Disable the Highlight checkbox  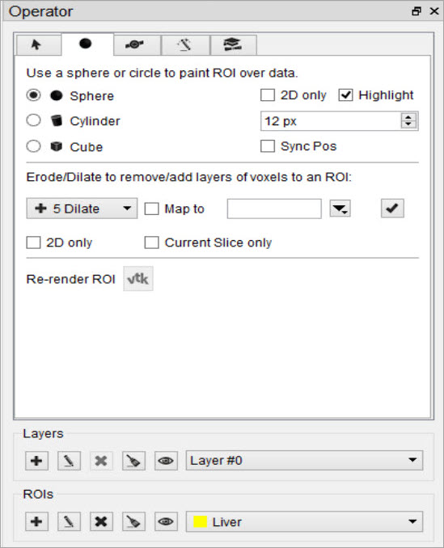(346, 95)
